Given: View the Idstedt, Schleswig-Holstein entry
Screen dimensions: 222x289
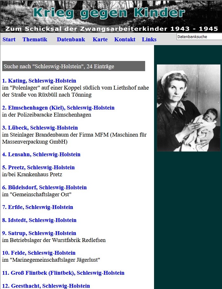Looking at the screenshot, I should click(x=39, y=220).
